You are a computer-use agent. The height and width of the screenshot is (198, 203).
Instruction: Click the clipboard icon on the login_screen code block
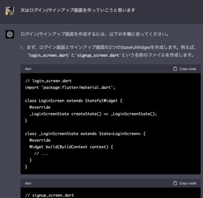click(x=175, y=69)
